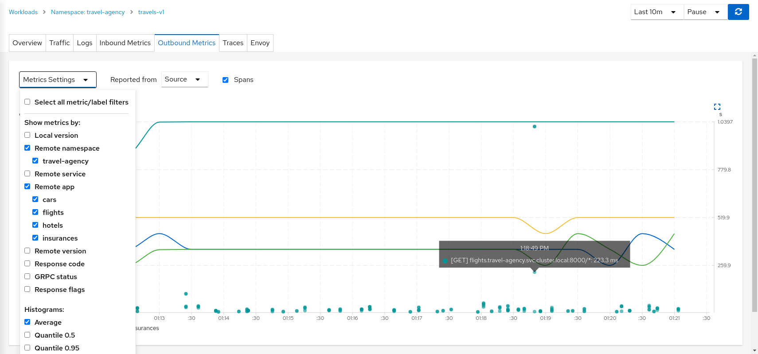Click scrollbar down arrow at bottom right
Viewport: 758px width, 354px height.
(x=754, y=350)
